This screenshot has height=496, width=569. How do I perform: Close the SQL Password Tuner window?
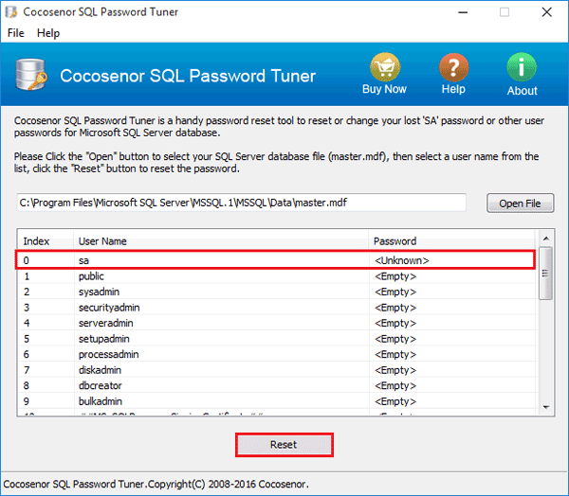click(x=547, y=12)
